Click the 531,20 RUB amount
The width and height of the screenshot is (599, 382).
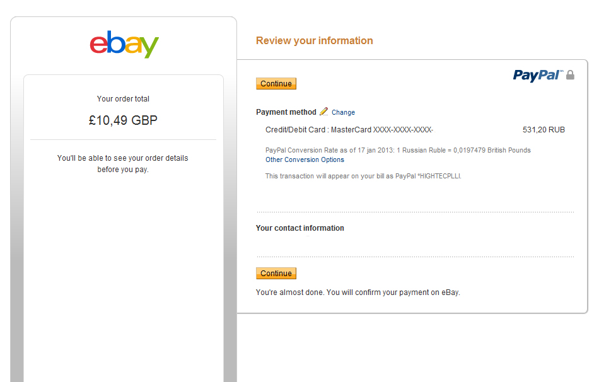pyautogui.click(x=544, y=130)
